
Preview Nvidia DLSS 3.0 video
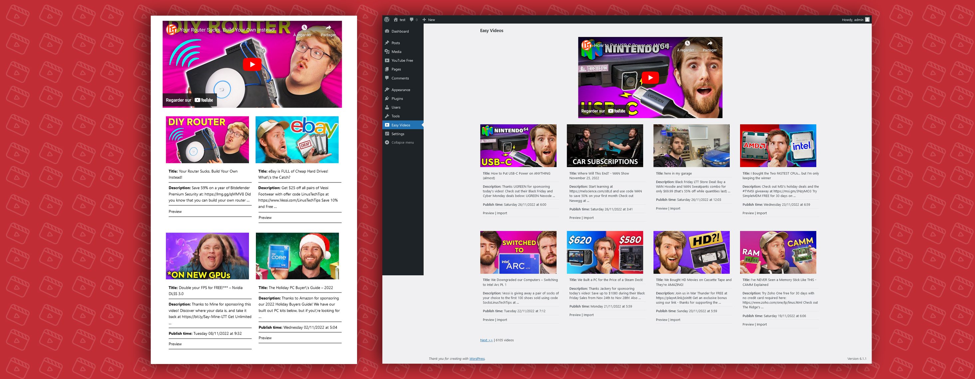click(175, 344)
